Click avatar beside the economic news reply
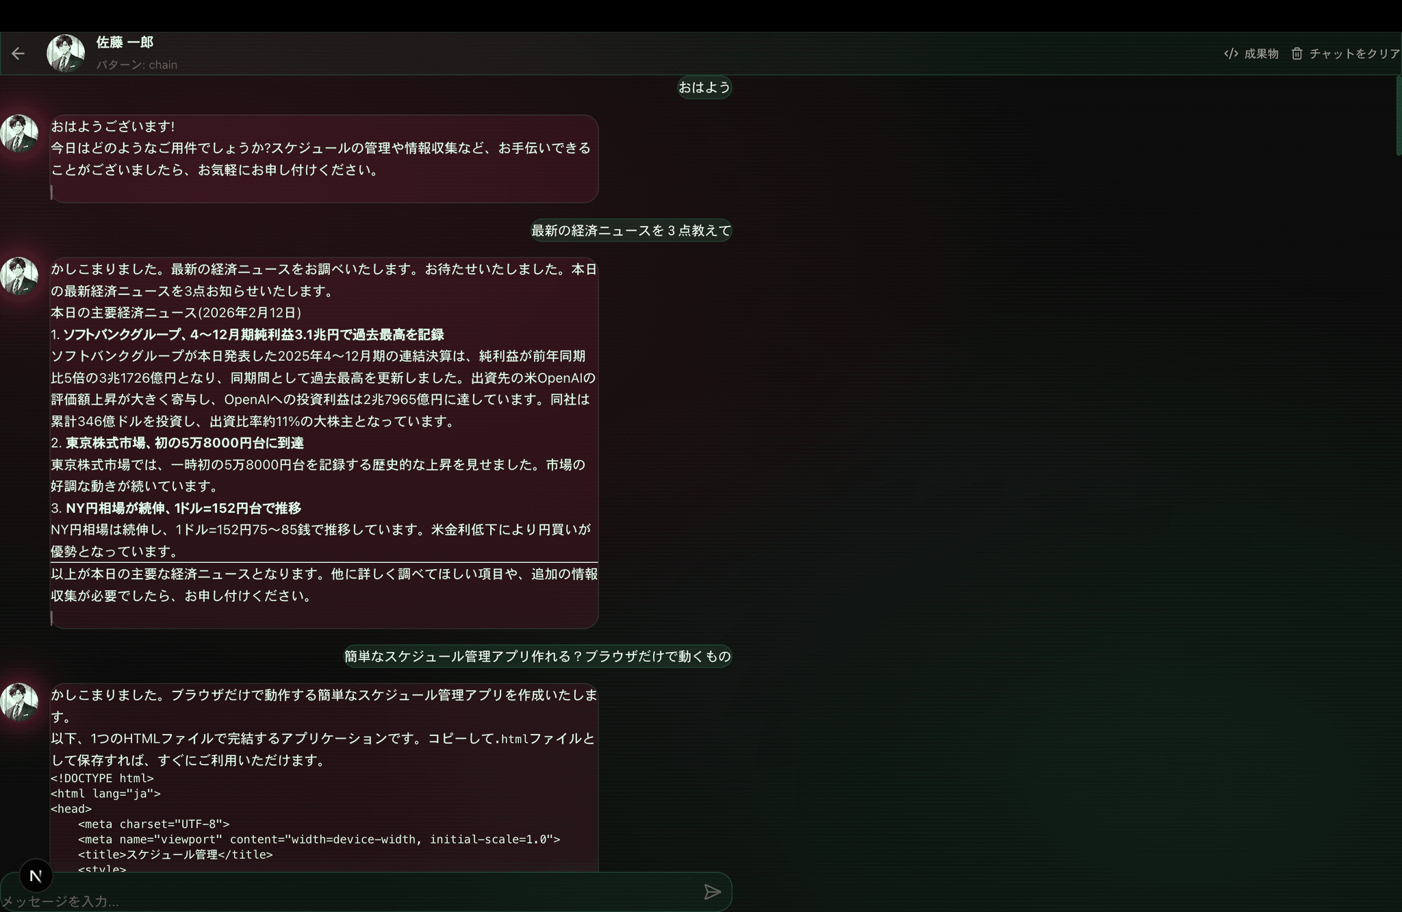 point(19,277)
